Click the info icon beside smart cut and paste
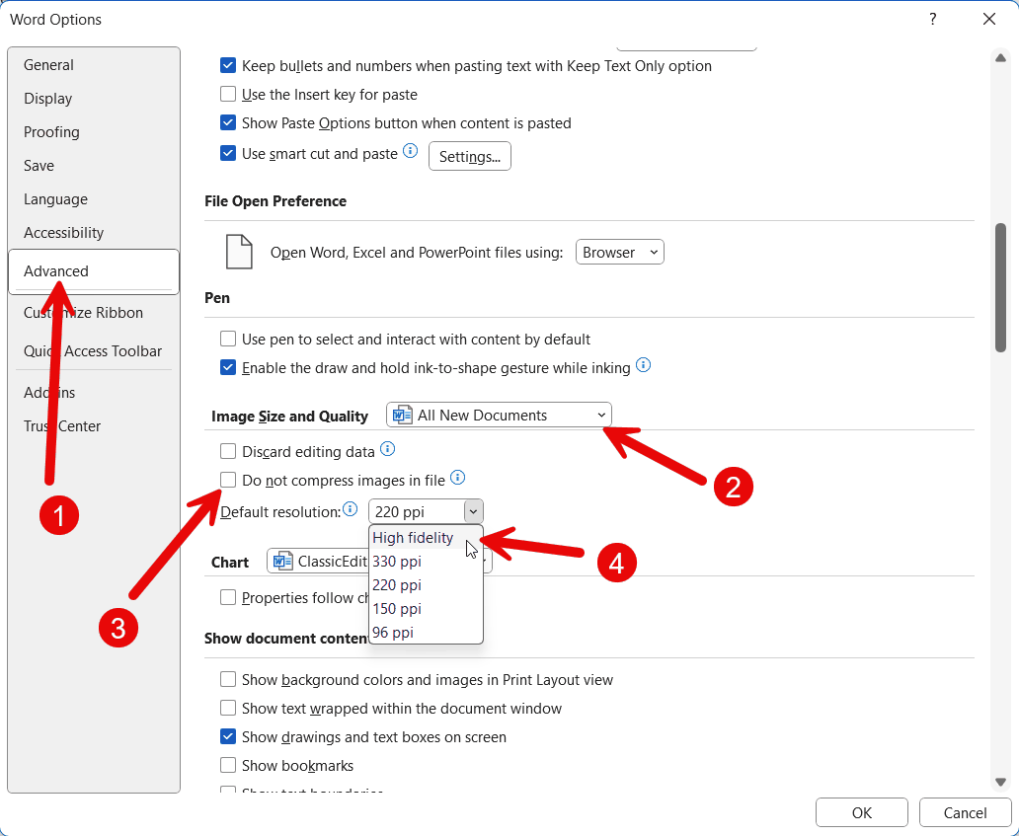 coord(410,151)
